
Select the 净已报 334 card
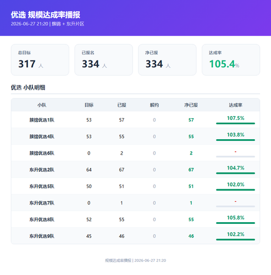coord(167,60)
